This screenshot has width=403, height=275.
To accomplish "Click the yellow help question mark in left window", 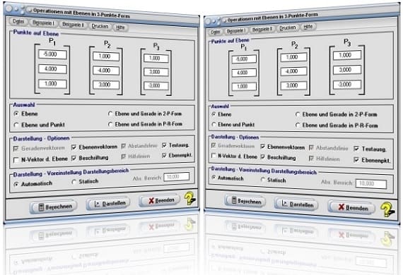I will click(189, 198).
